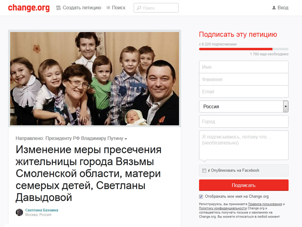Uncheck Отображать мое имя на Change.org

201,197
